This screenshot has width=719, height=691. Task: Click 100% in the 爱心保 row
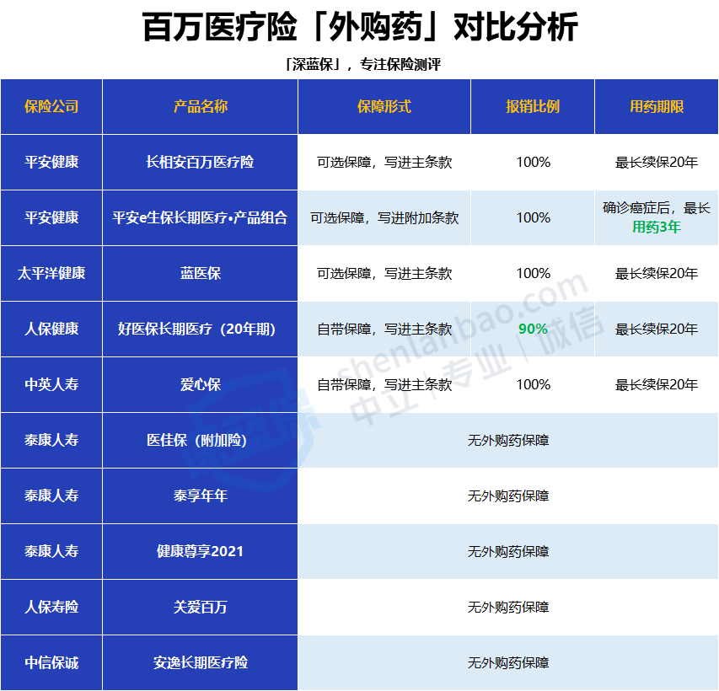coord(533,384)
